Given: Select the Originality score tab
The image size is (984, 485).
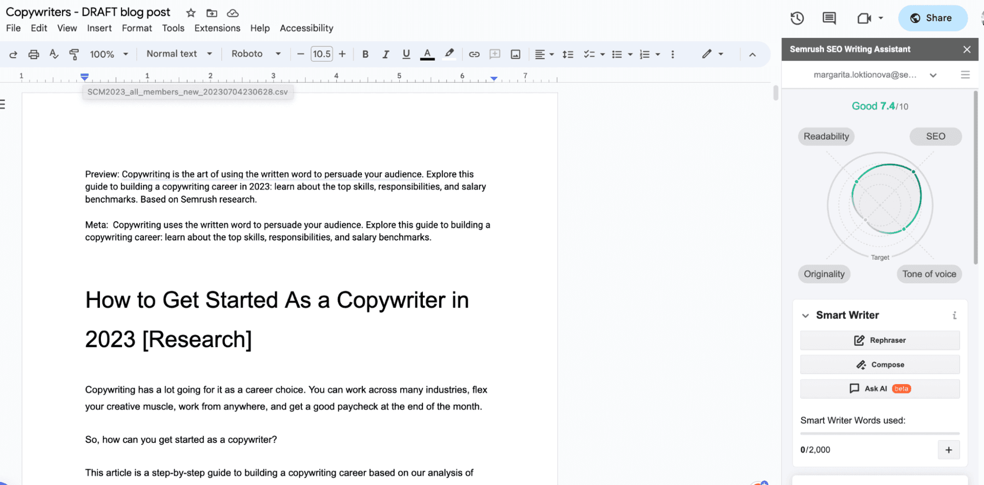Looking at the screenshot, I should tap(824, 274).
